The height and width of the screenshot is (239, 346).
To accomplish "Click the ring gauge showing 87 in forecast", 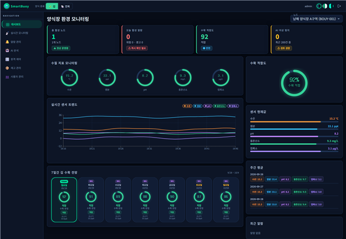I will click(199, 197).
